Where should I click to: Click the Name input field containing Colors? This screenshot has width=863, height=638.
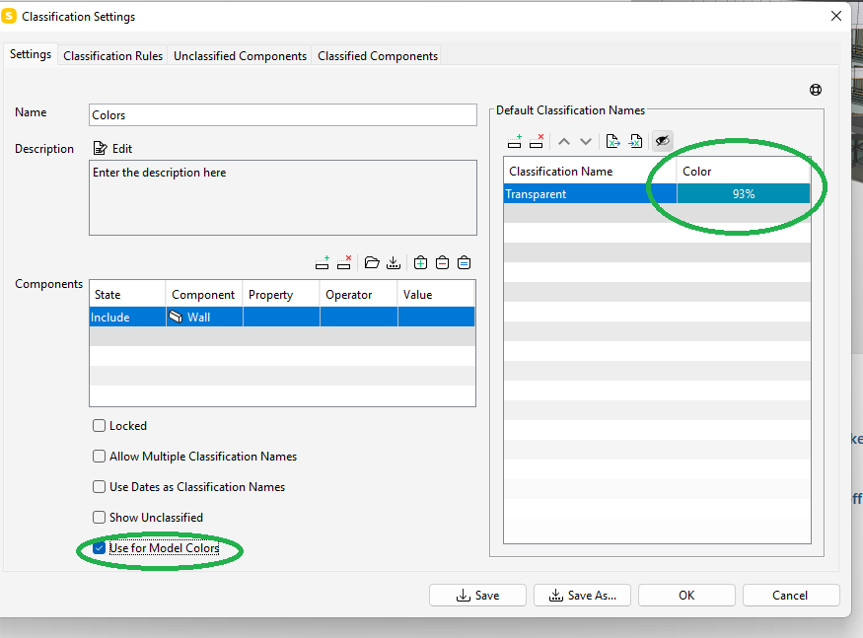pyautogui.click(x=283, y=115)
